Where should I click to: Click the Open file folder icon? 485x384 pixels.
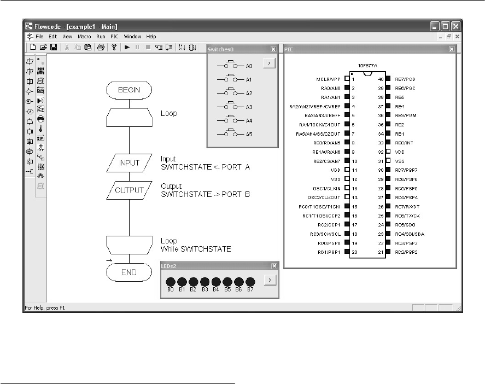click(x=43, y=47)
